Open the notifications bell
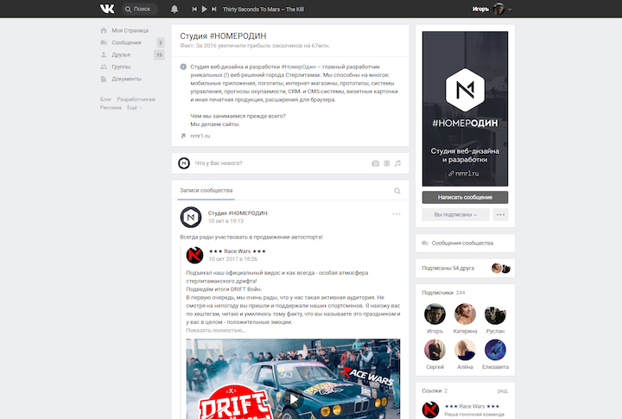Viewport: 622px width, 419px height. coord(175,9)
